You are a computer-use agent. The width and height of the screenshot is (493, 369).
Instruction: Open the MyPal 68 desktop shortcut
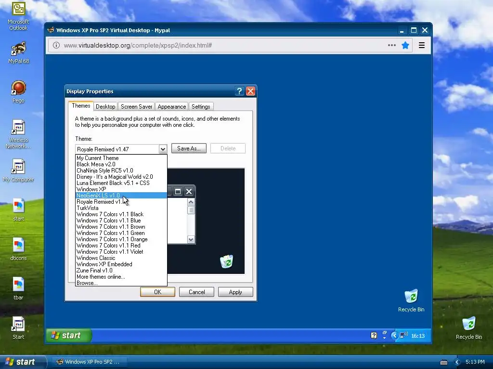pos(18,52)
